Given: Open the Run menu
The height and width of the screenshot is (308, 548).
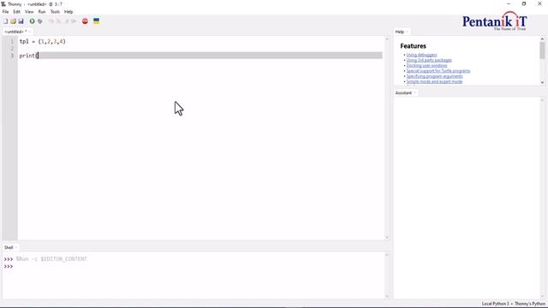Looking at the screenshot, I should [42, 11].
